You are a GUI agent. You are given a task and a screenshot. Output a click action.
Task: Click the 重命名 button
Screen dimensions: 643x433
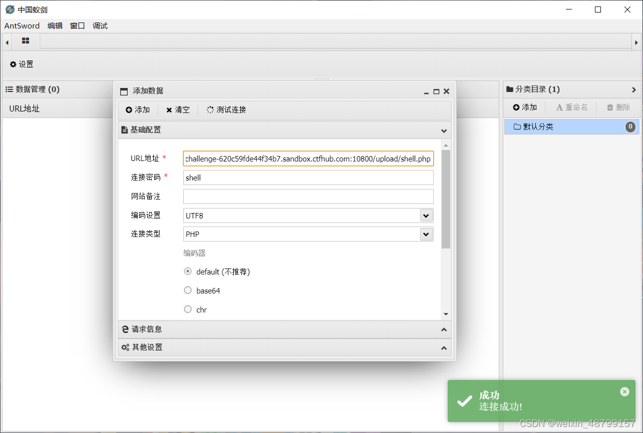click(x=572, y=107)
